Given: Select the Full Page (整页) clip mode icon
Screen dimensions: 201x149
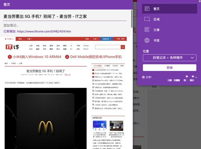Looking at the screenshot, I should pyautogui.click(x=147, y=9).
